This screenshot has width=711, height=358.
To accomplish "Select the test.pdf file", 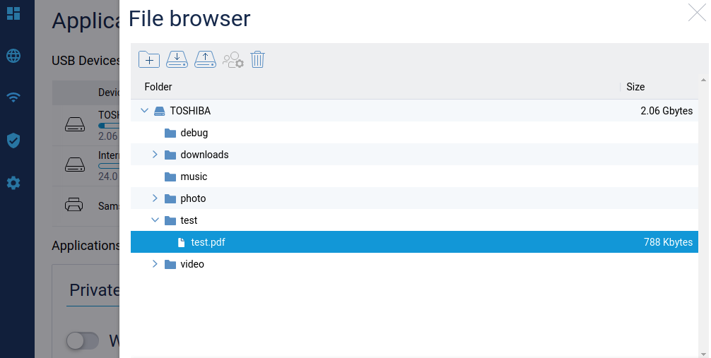I will (x=208, y=242).
